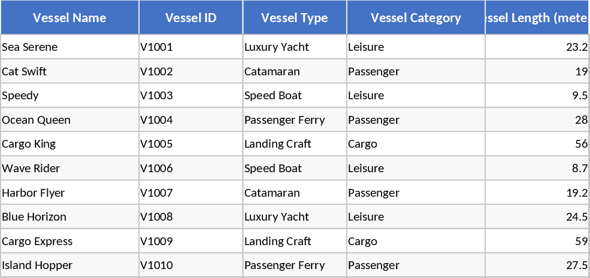Image resolution: width=590 pixels, height=278 pixels.
Task: Click the Island Hopper cell
Action: 37,265
